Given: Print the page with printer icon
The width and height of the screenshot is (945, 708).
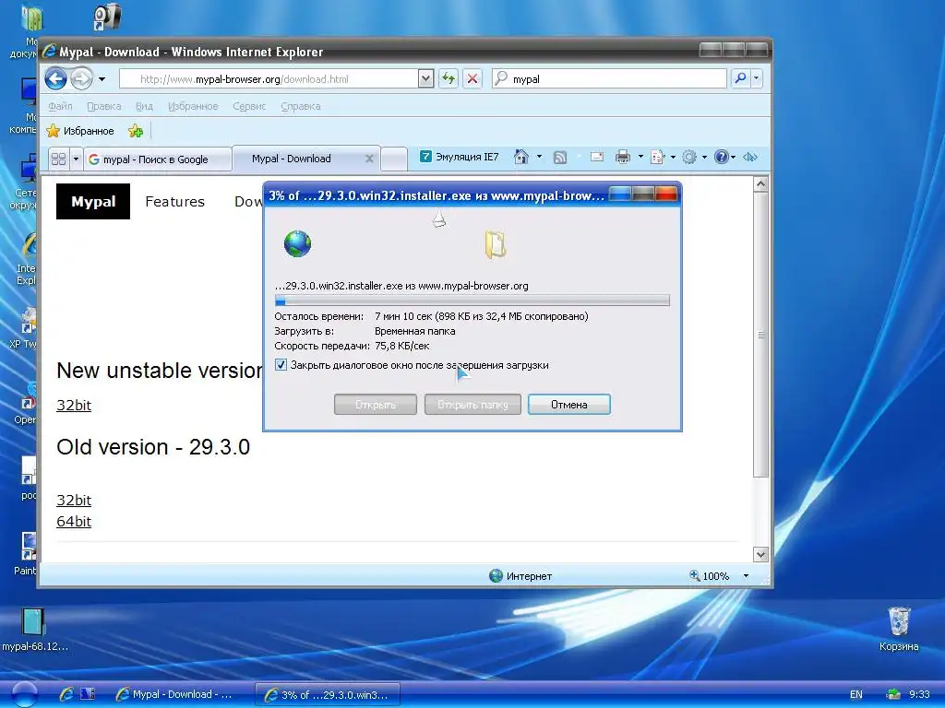Looking at the screenshot, I should pos(623,157).
